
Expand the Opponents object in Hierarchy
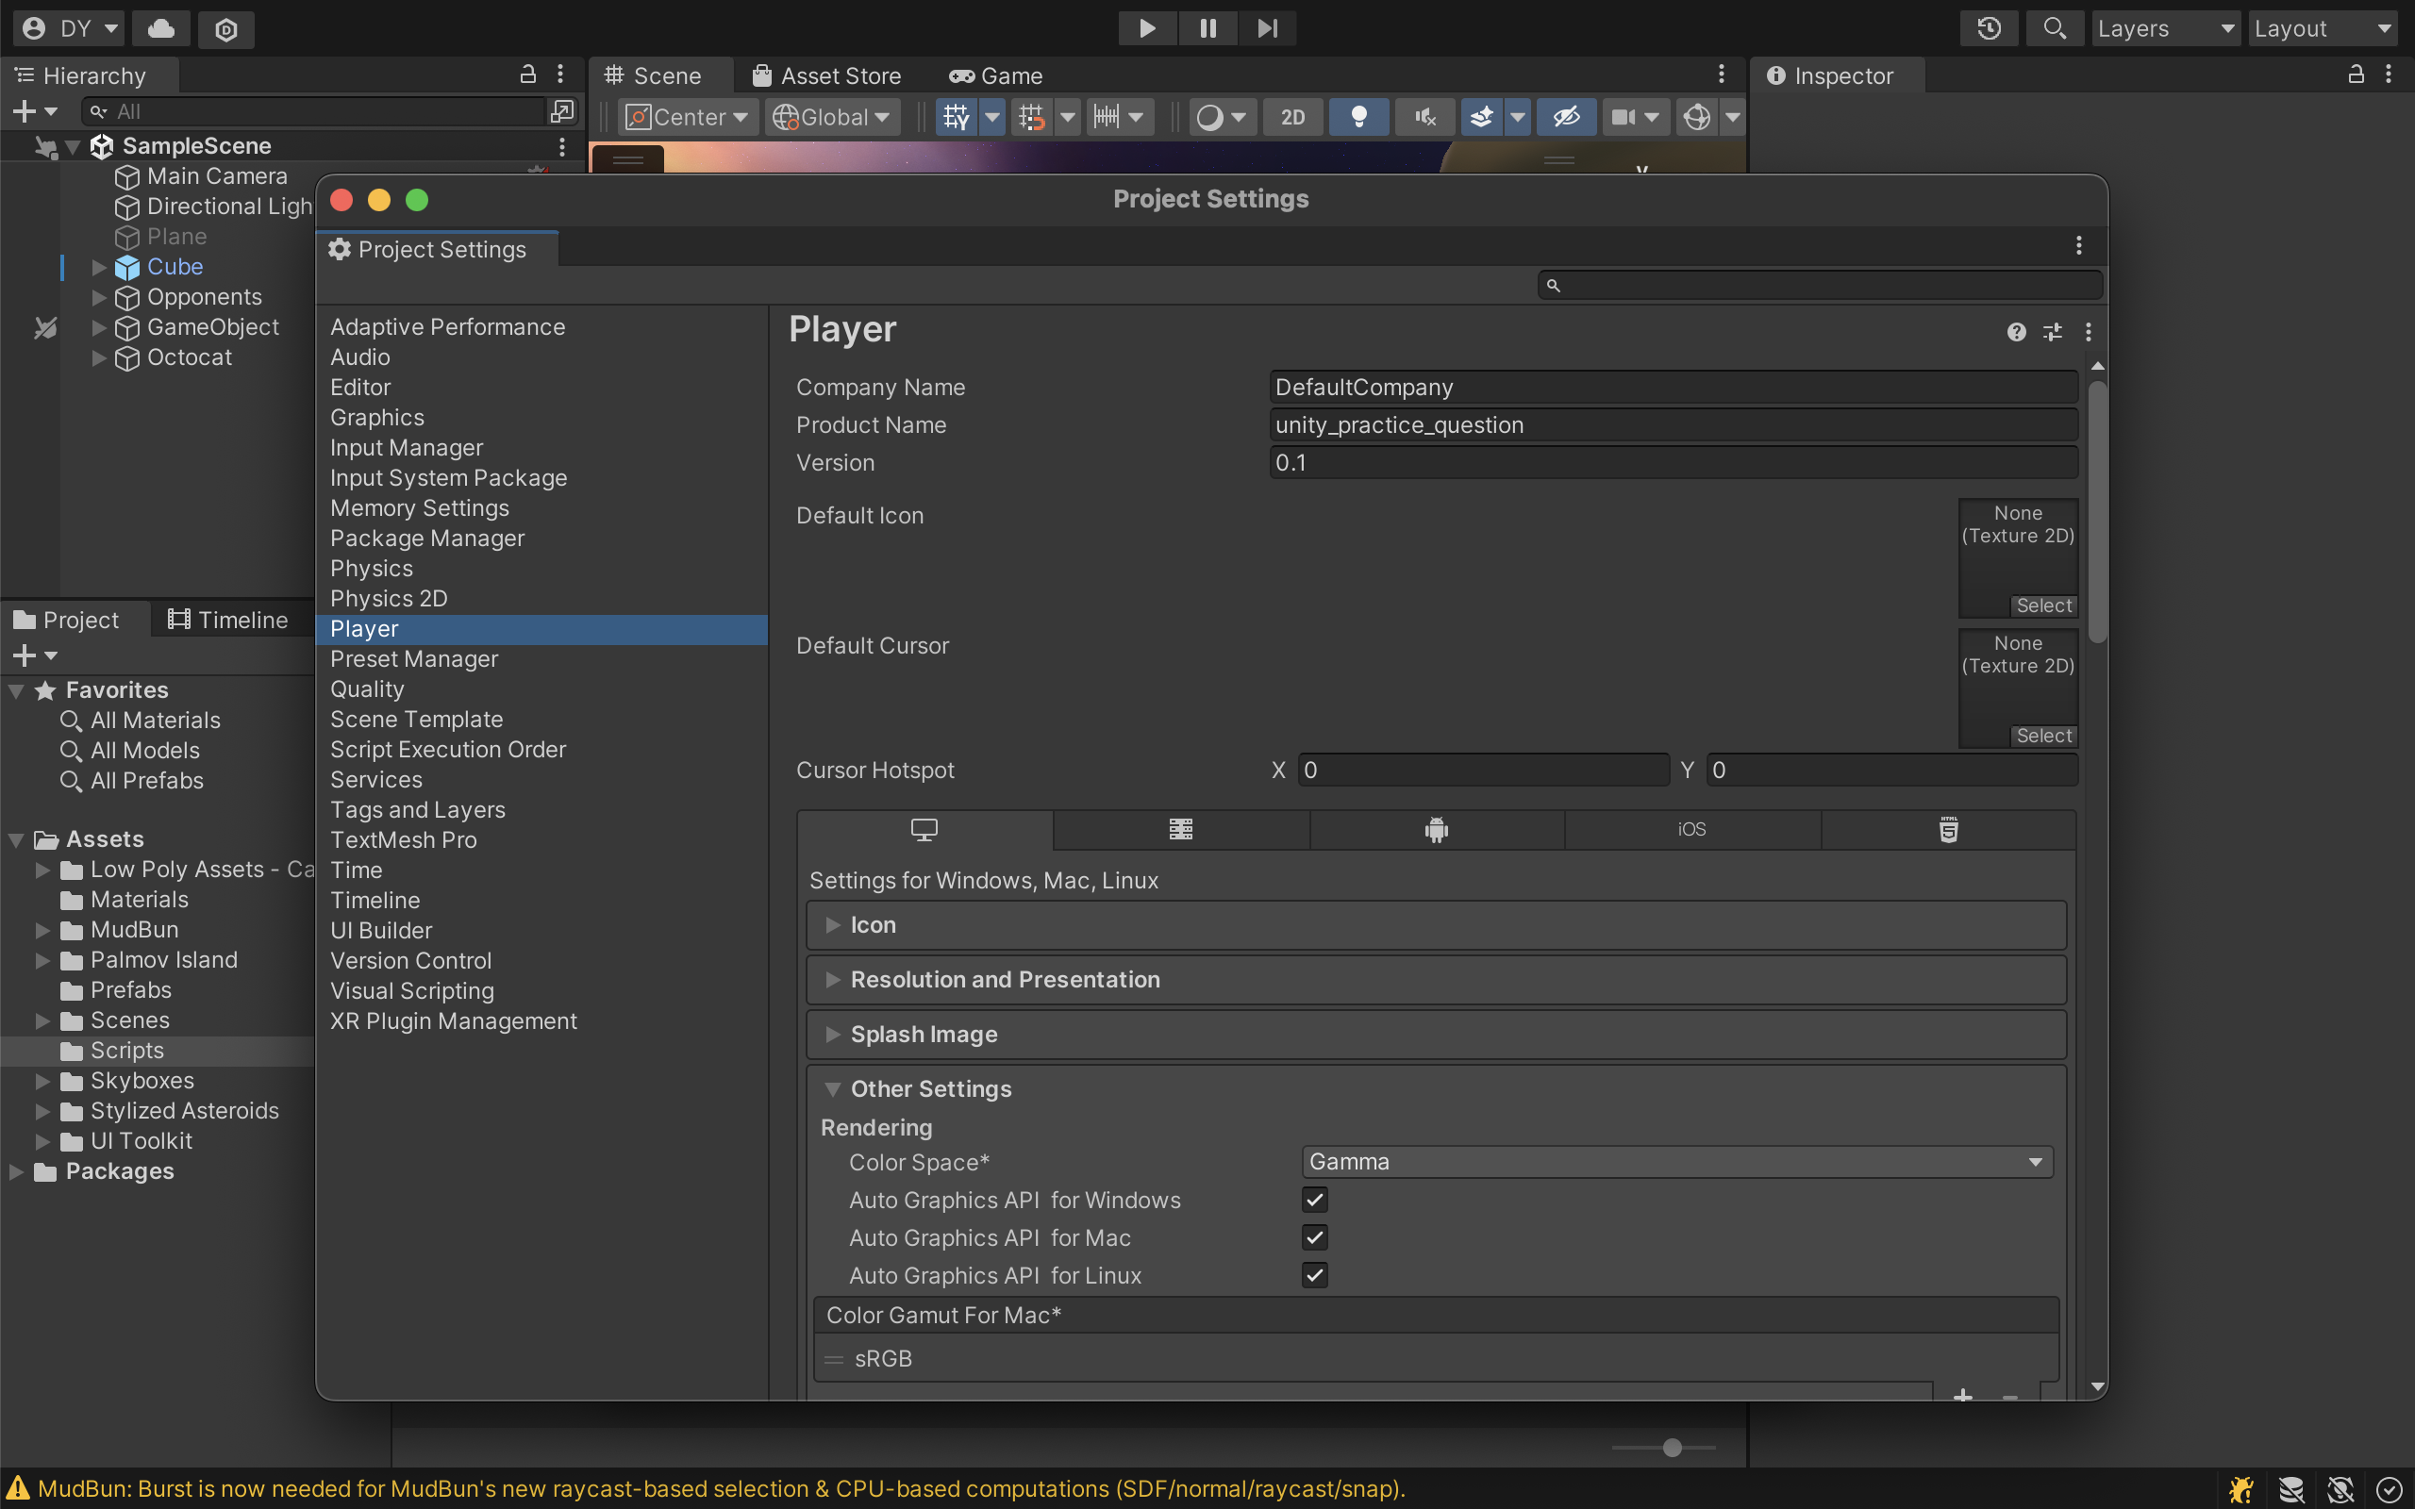[98, 297]
